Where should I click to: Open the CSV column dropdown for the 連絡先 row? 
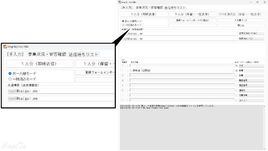tap(125, 90)
